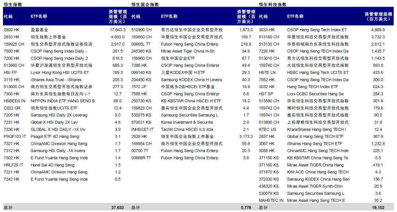Screen dimensions: 397x212
Task: Click the 盈富基金 ETF name
Action: 39,30
